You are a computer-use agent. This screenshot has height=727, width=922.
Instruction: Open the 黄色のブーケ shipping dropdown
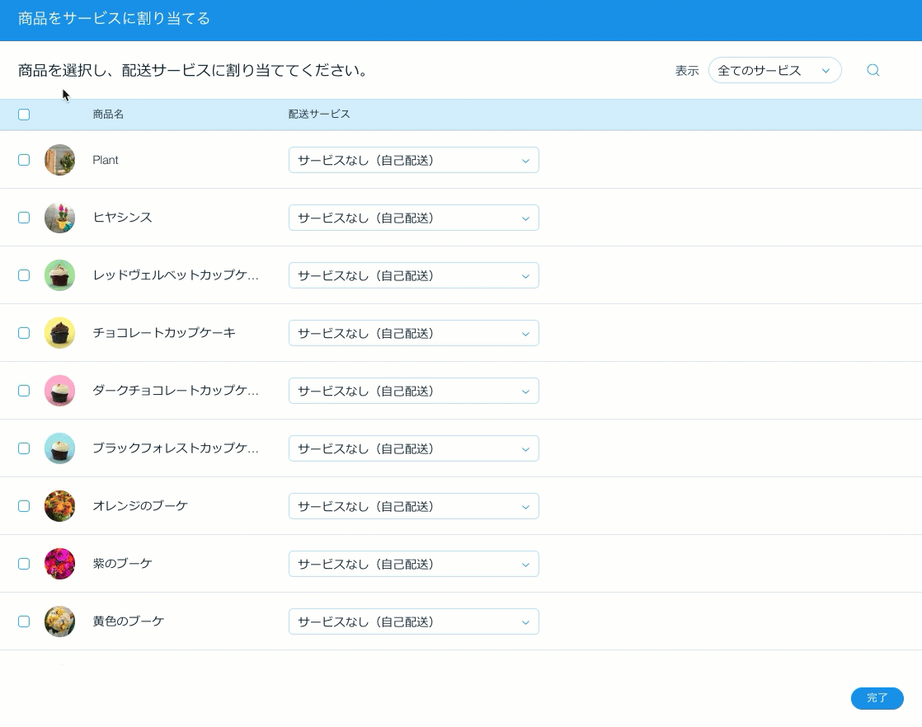point(413,621)
